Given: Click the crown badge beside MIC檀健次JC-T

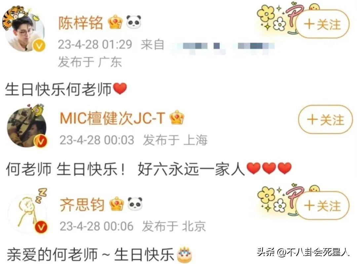Looking at the screenshot, I should pyautogui.click(x=177, y=118).
